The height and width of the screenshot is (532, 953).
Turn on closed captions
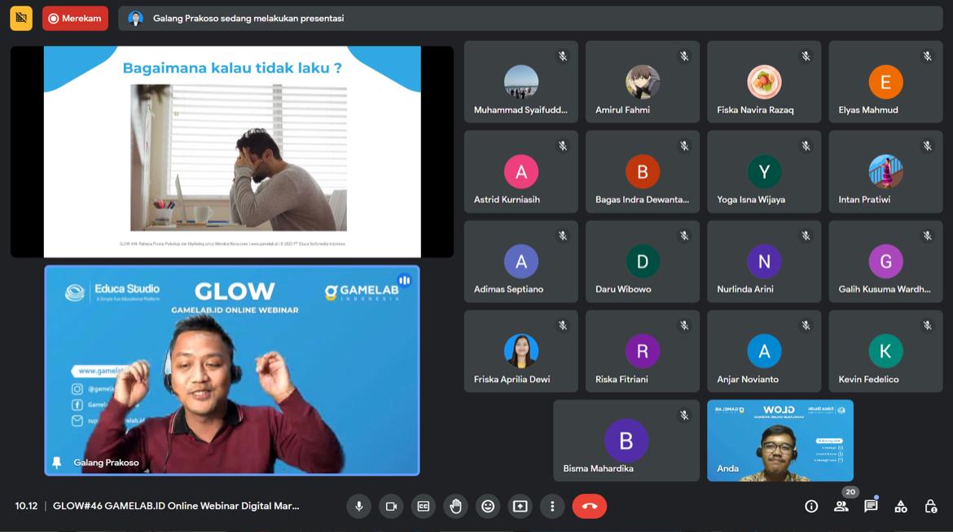(424, 507)
